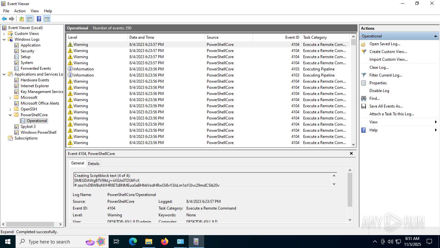Click the Custom Views folder icon

[10, 34]
